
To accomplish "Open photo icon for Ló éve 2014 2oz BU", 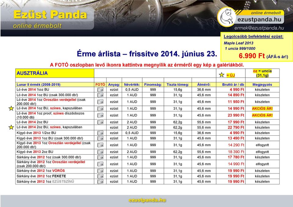I will click(100, 122).
